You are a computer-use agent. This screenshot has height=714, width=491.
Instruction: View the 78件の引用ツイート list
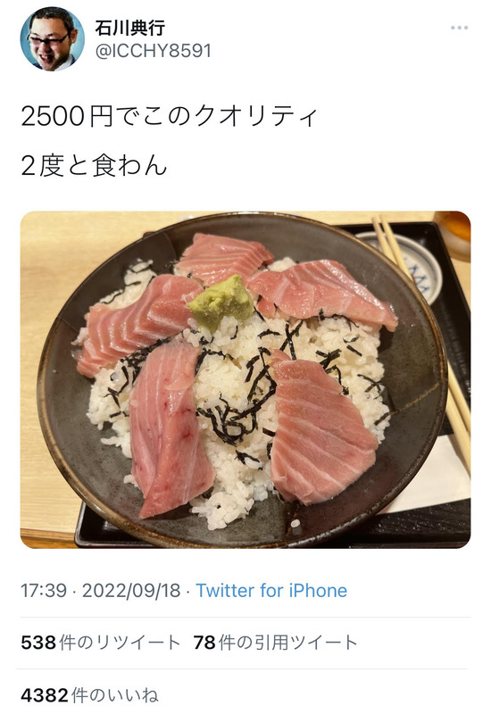tap(275, 643)
